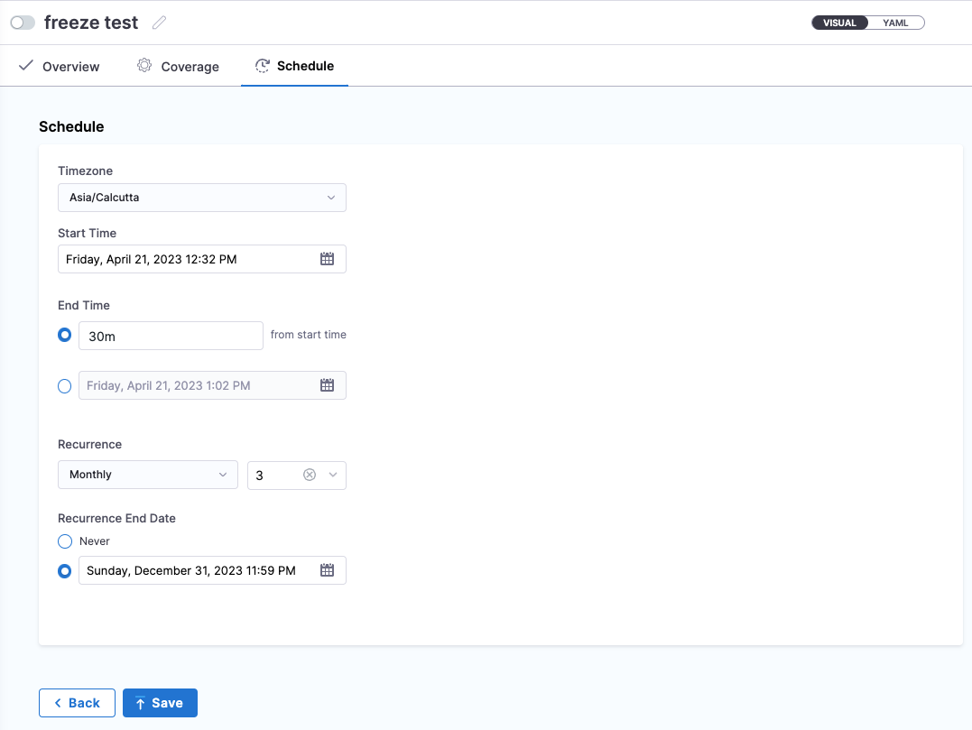Clear the recurrence value 3 with the X icon
The height and width of the screenshot is (730, 972).
310,475
